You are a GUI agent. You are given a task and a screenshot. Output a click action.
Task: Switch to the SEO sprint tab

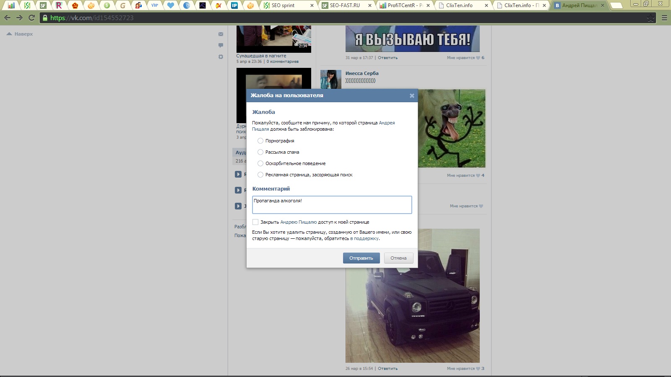[x=288, y=5]
